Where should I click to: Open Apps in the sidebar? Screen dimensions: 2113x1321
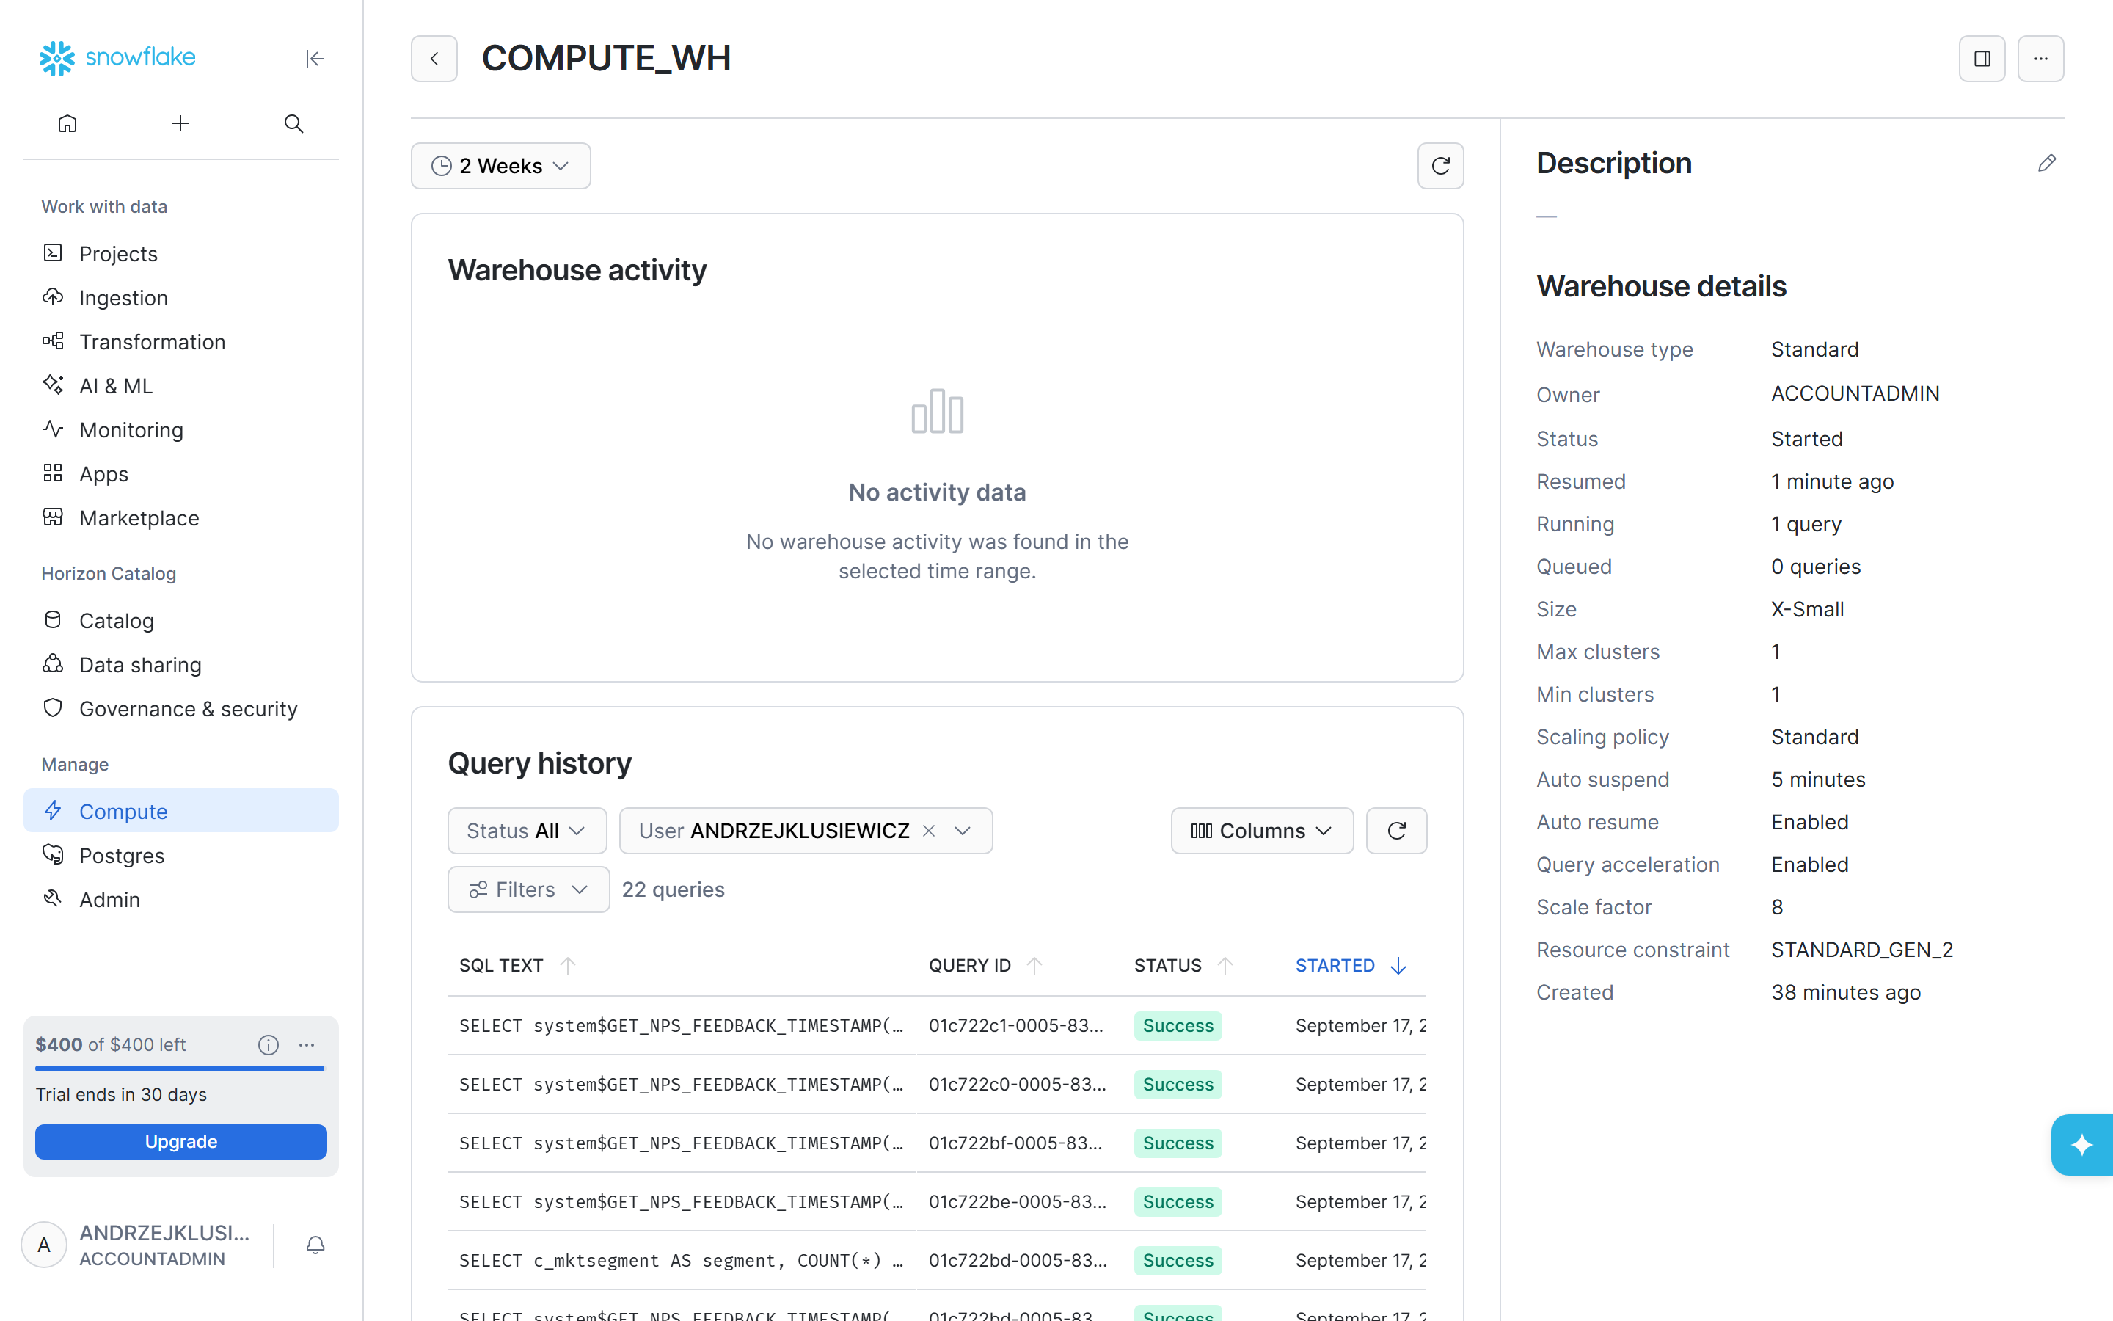pos(180,474)
